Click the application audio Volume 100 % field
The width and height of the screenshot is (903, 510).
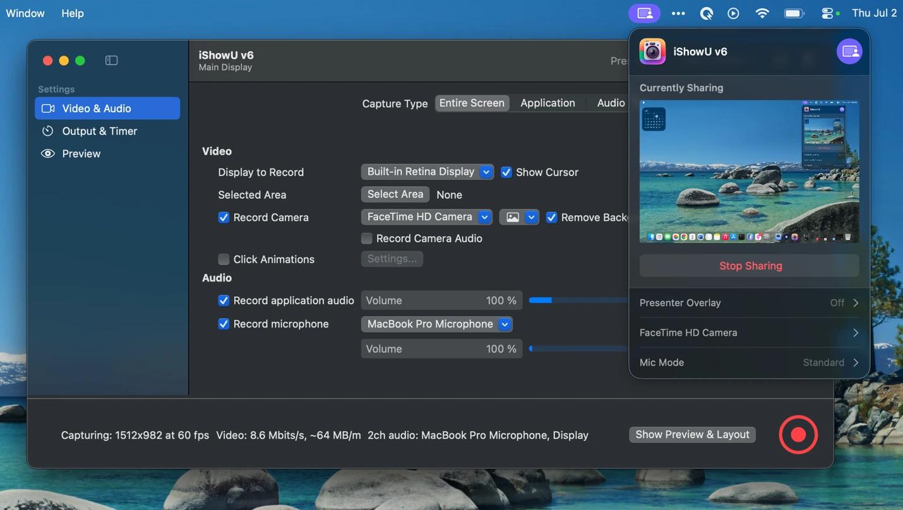tap(441, 300)
